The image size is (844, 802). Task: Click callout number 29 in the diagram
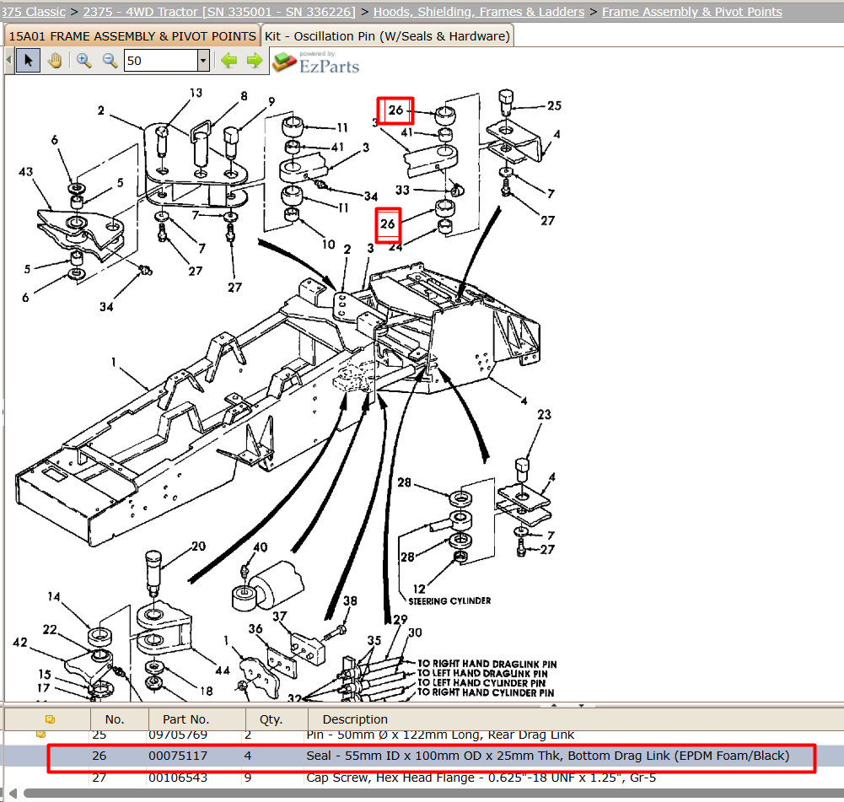pyautogui.click(x=400, y=620)
